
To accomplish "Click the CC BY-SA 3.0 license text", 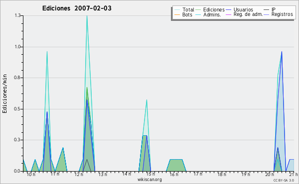I will (284, 180).
